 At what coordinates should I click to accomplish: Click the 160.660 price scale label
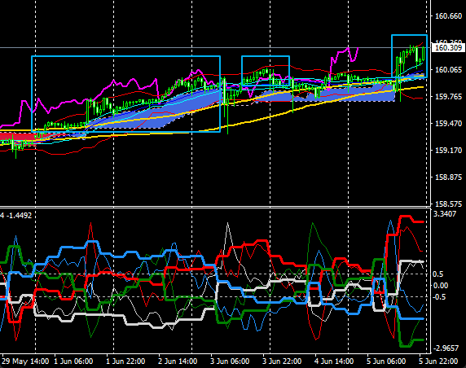point(448,16)
